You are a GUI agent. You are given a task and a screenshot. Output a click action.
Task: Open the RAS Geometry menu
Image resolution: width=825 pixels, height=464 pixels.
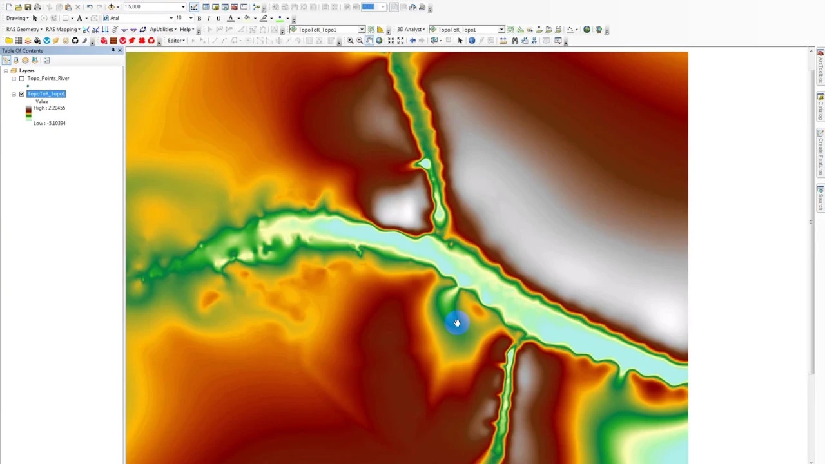[x=24, y=30]
